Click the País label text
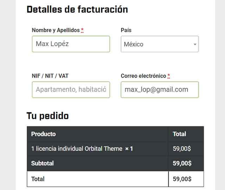This screenshot has height=190, width=225. click(126, 30)
